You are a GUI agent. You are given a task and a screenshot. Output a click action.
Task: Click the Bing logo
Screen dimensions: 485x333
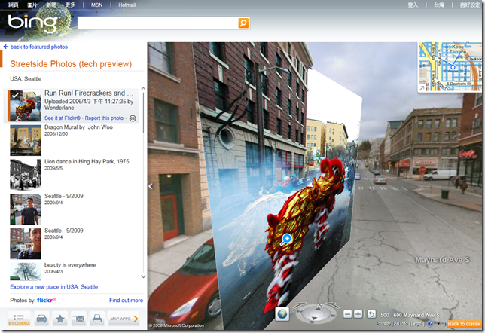pos(32,23)
